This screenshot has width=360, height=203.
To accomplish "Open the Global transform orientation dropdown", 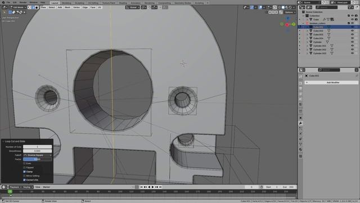I will [x=133, y=7].
